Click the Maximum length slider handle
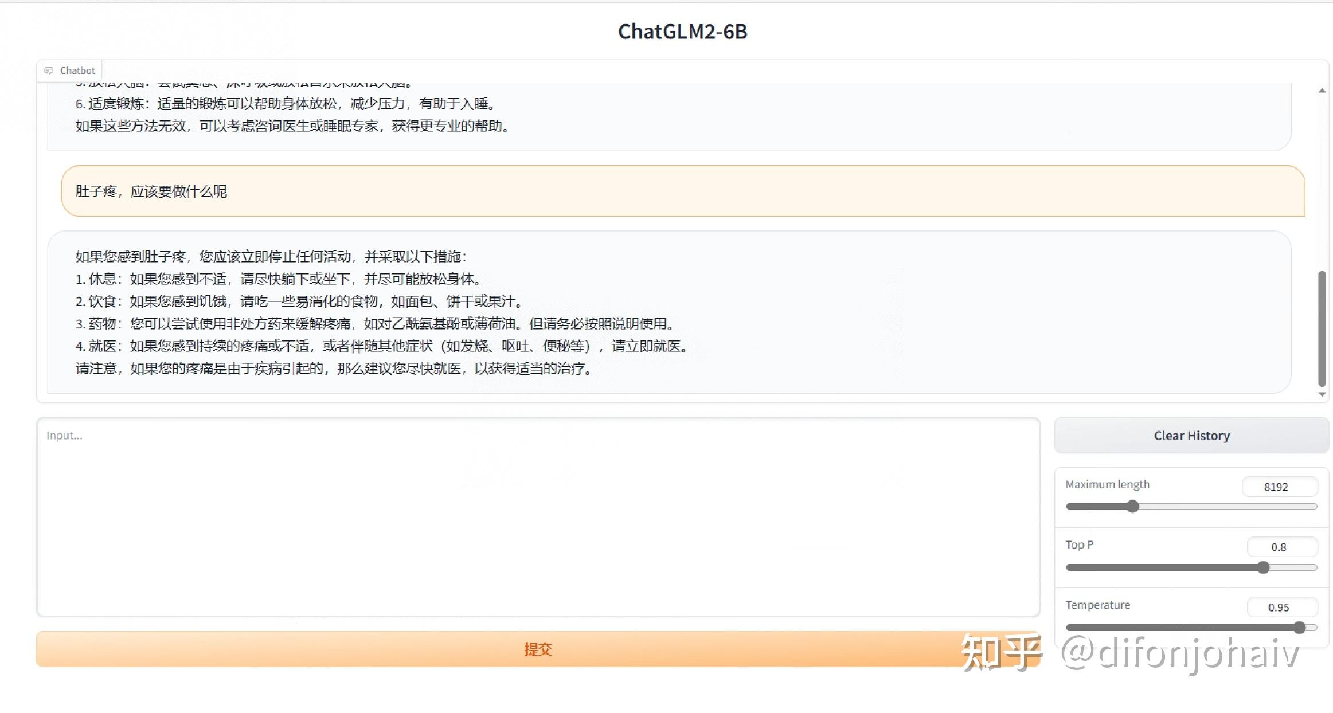The image size is (1333, 713). pos(1132,506)
